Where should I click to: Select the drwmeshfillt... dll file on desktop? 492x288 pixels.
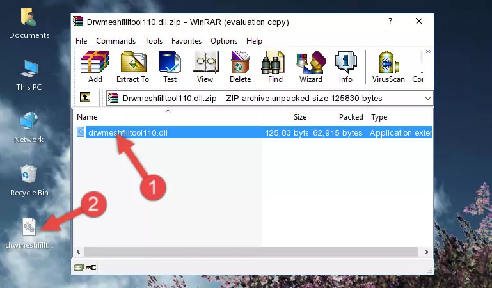tap(29, 234)
